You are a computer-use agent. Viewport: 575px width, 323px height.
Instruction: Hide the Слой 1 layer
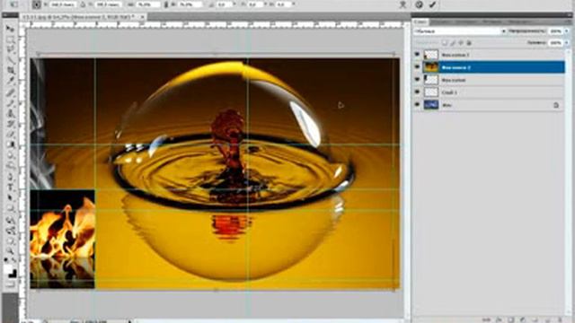click(417, 92)
